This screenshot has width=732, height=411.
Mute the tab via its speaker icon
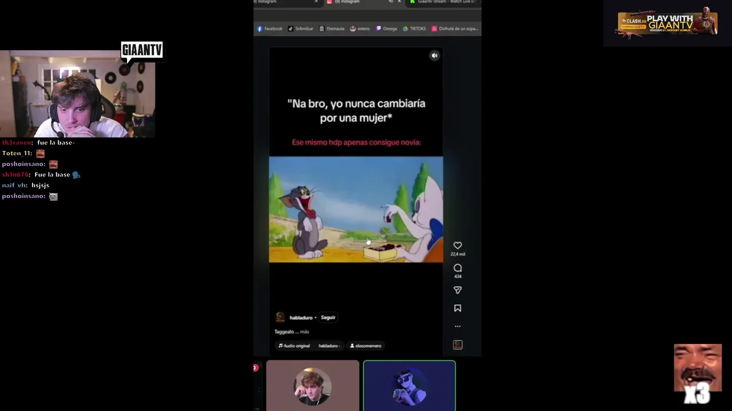tap(391, 2)
